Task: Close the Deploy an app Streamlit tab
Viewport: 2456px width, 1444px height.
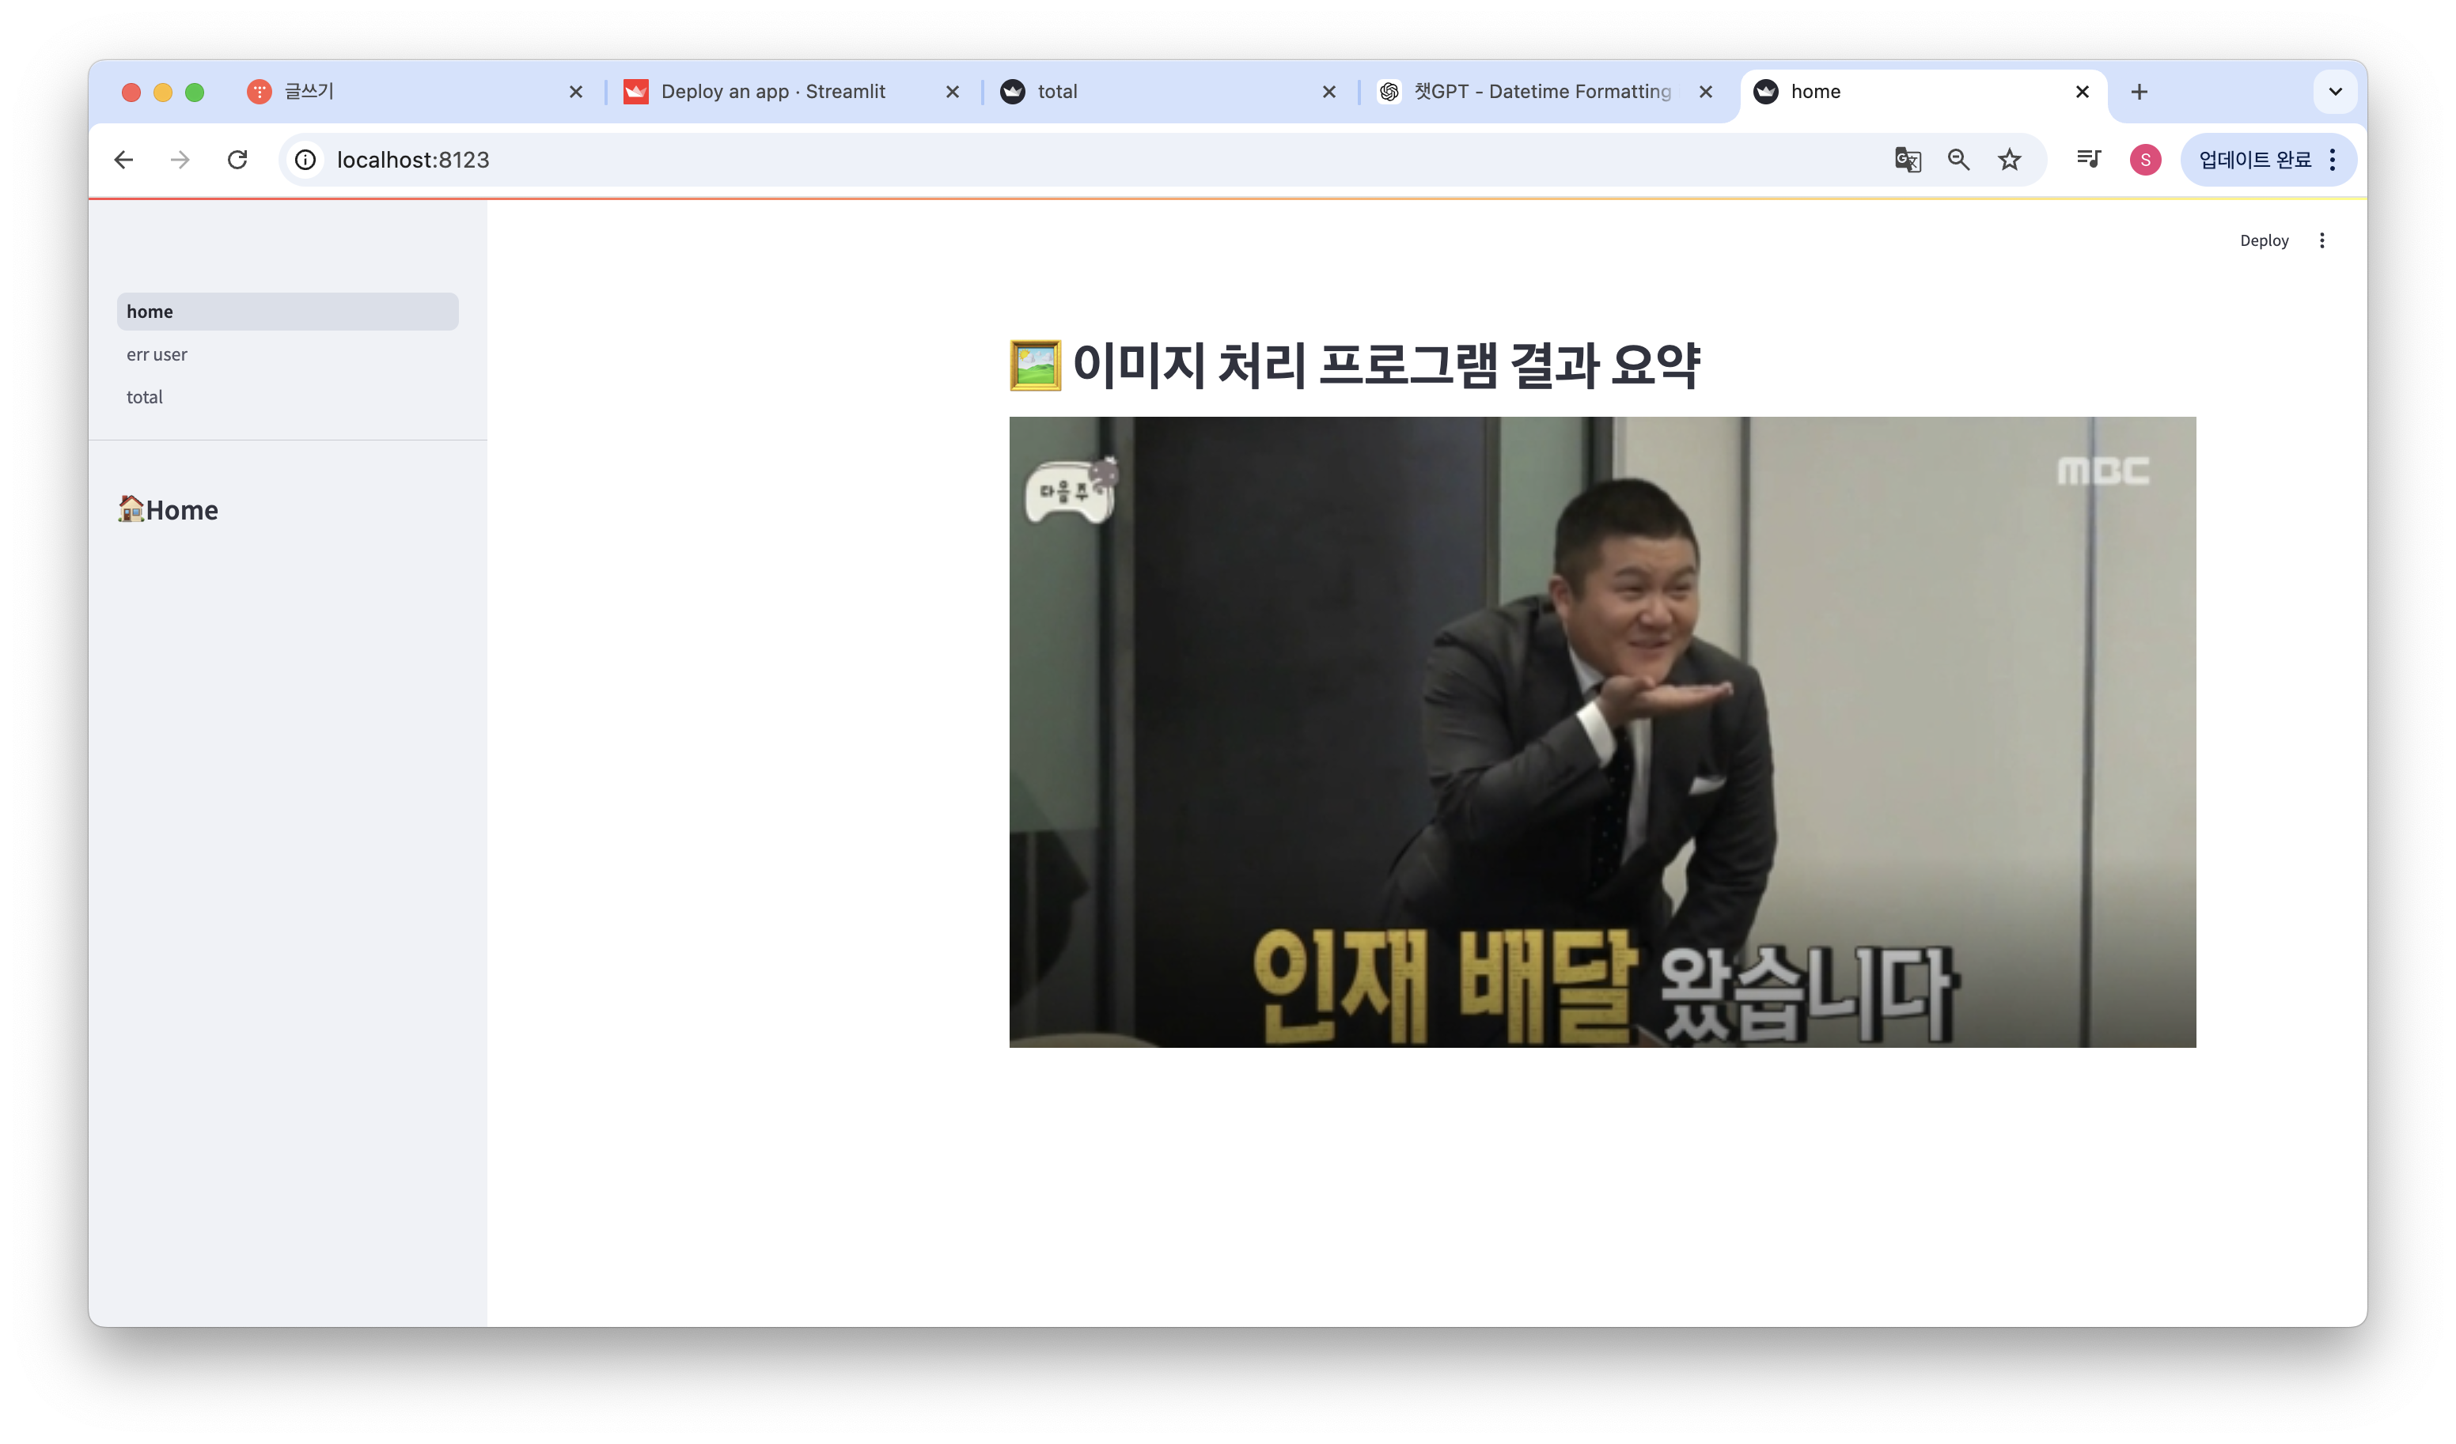Action: 952,92
